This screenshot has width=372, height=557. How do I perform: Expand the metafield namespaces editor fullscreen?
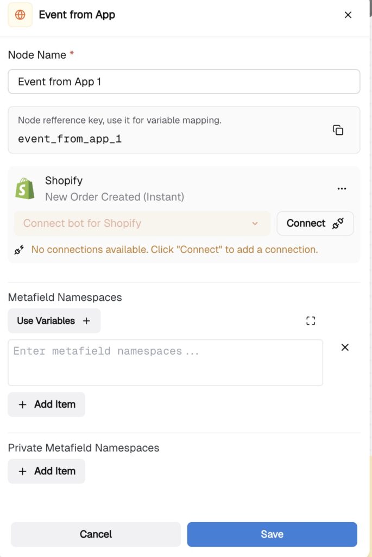click(x=311, y=321)
